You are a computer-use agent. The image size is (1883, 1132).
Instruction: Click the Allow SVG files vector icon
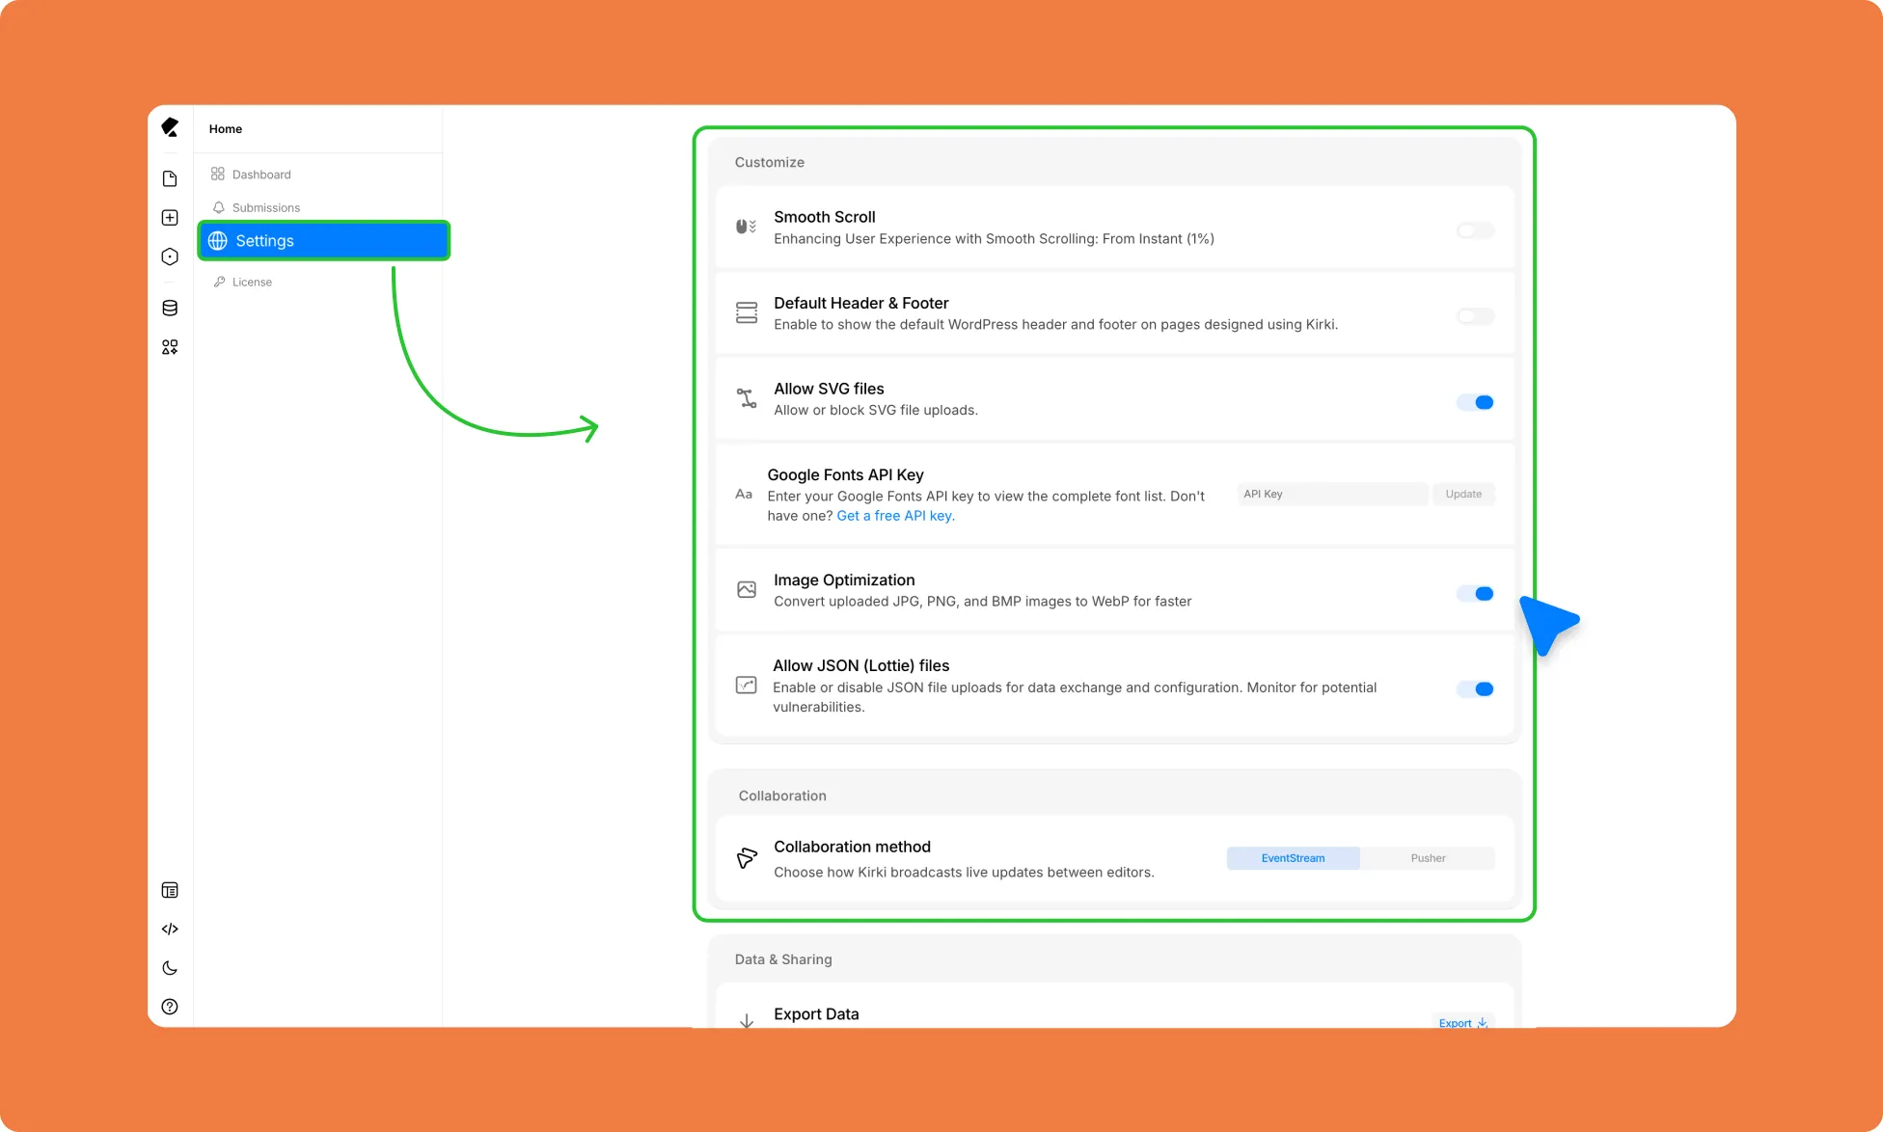click(747, 398)
